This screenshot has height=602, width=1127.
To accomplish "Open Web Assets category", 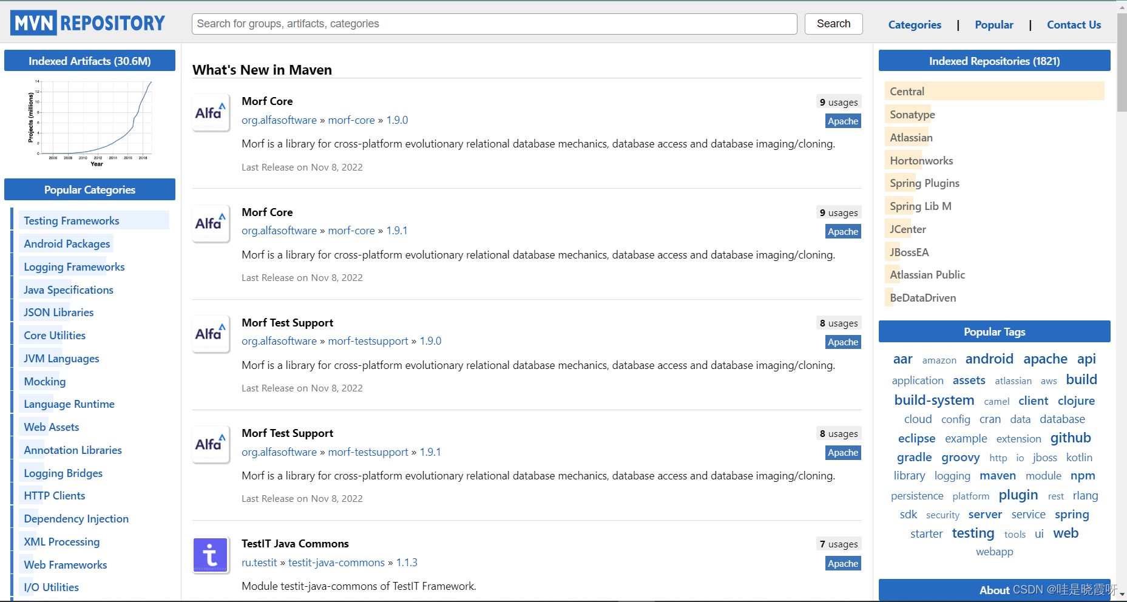I will tap(52, 427).
